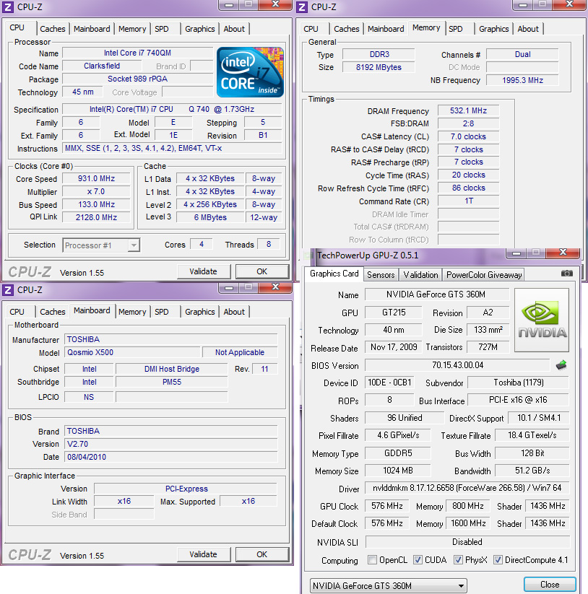Select About tab in the Memory CPU-Z window
The image size is (588, 594).
pos(528,29)
